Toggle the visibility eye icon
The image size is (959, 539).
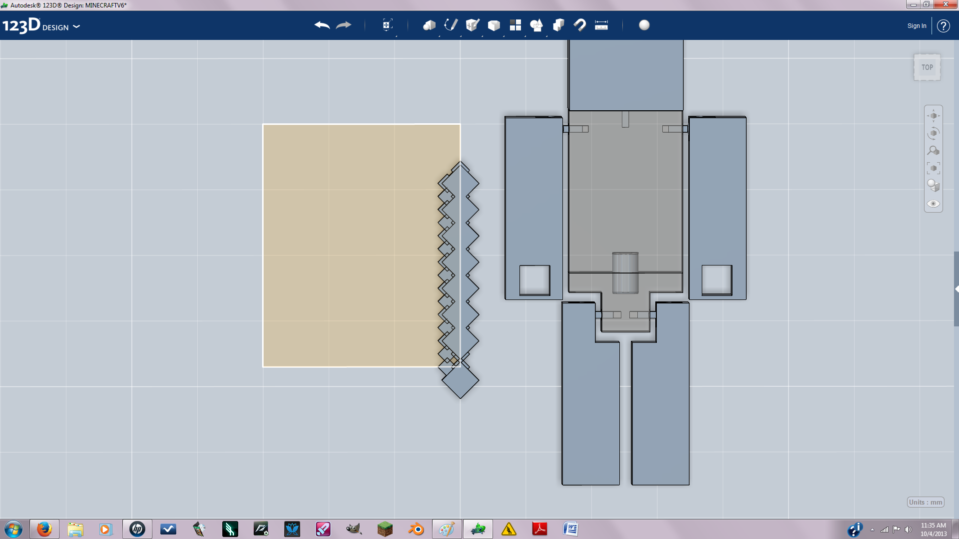point(934,204)
